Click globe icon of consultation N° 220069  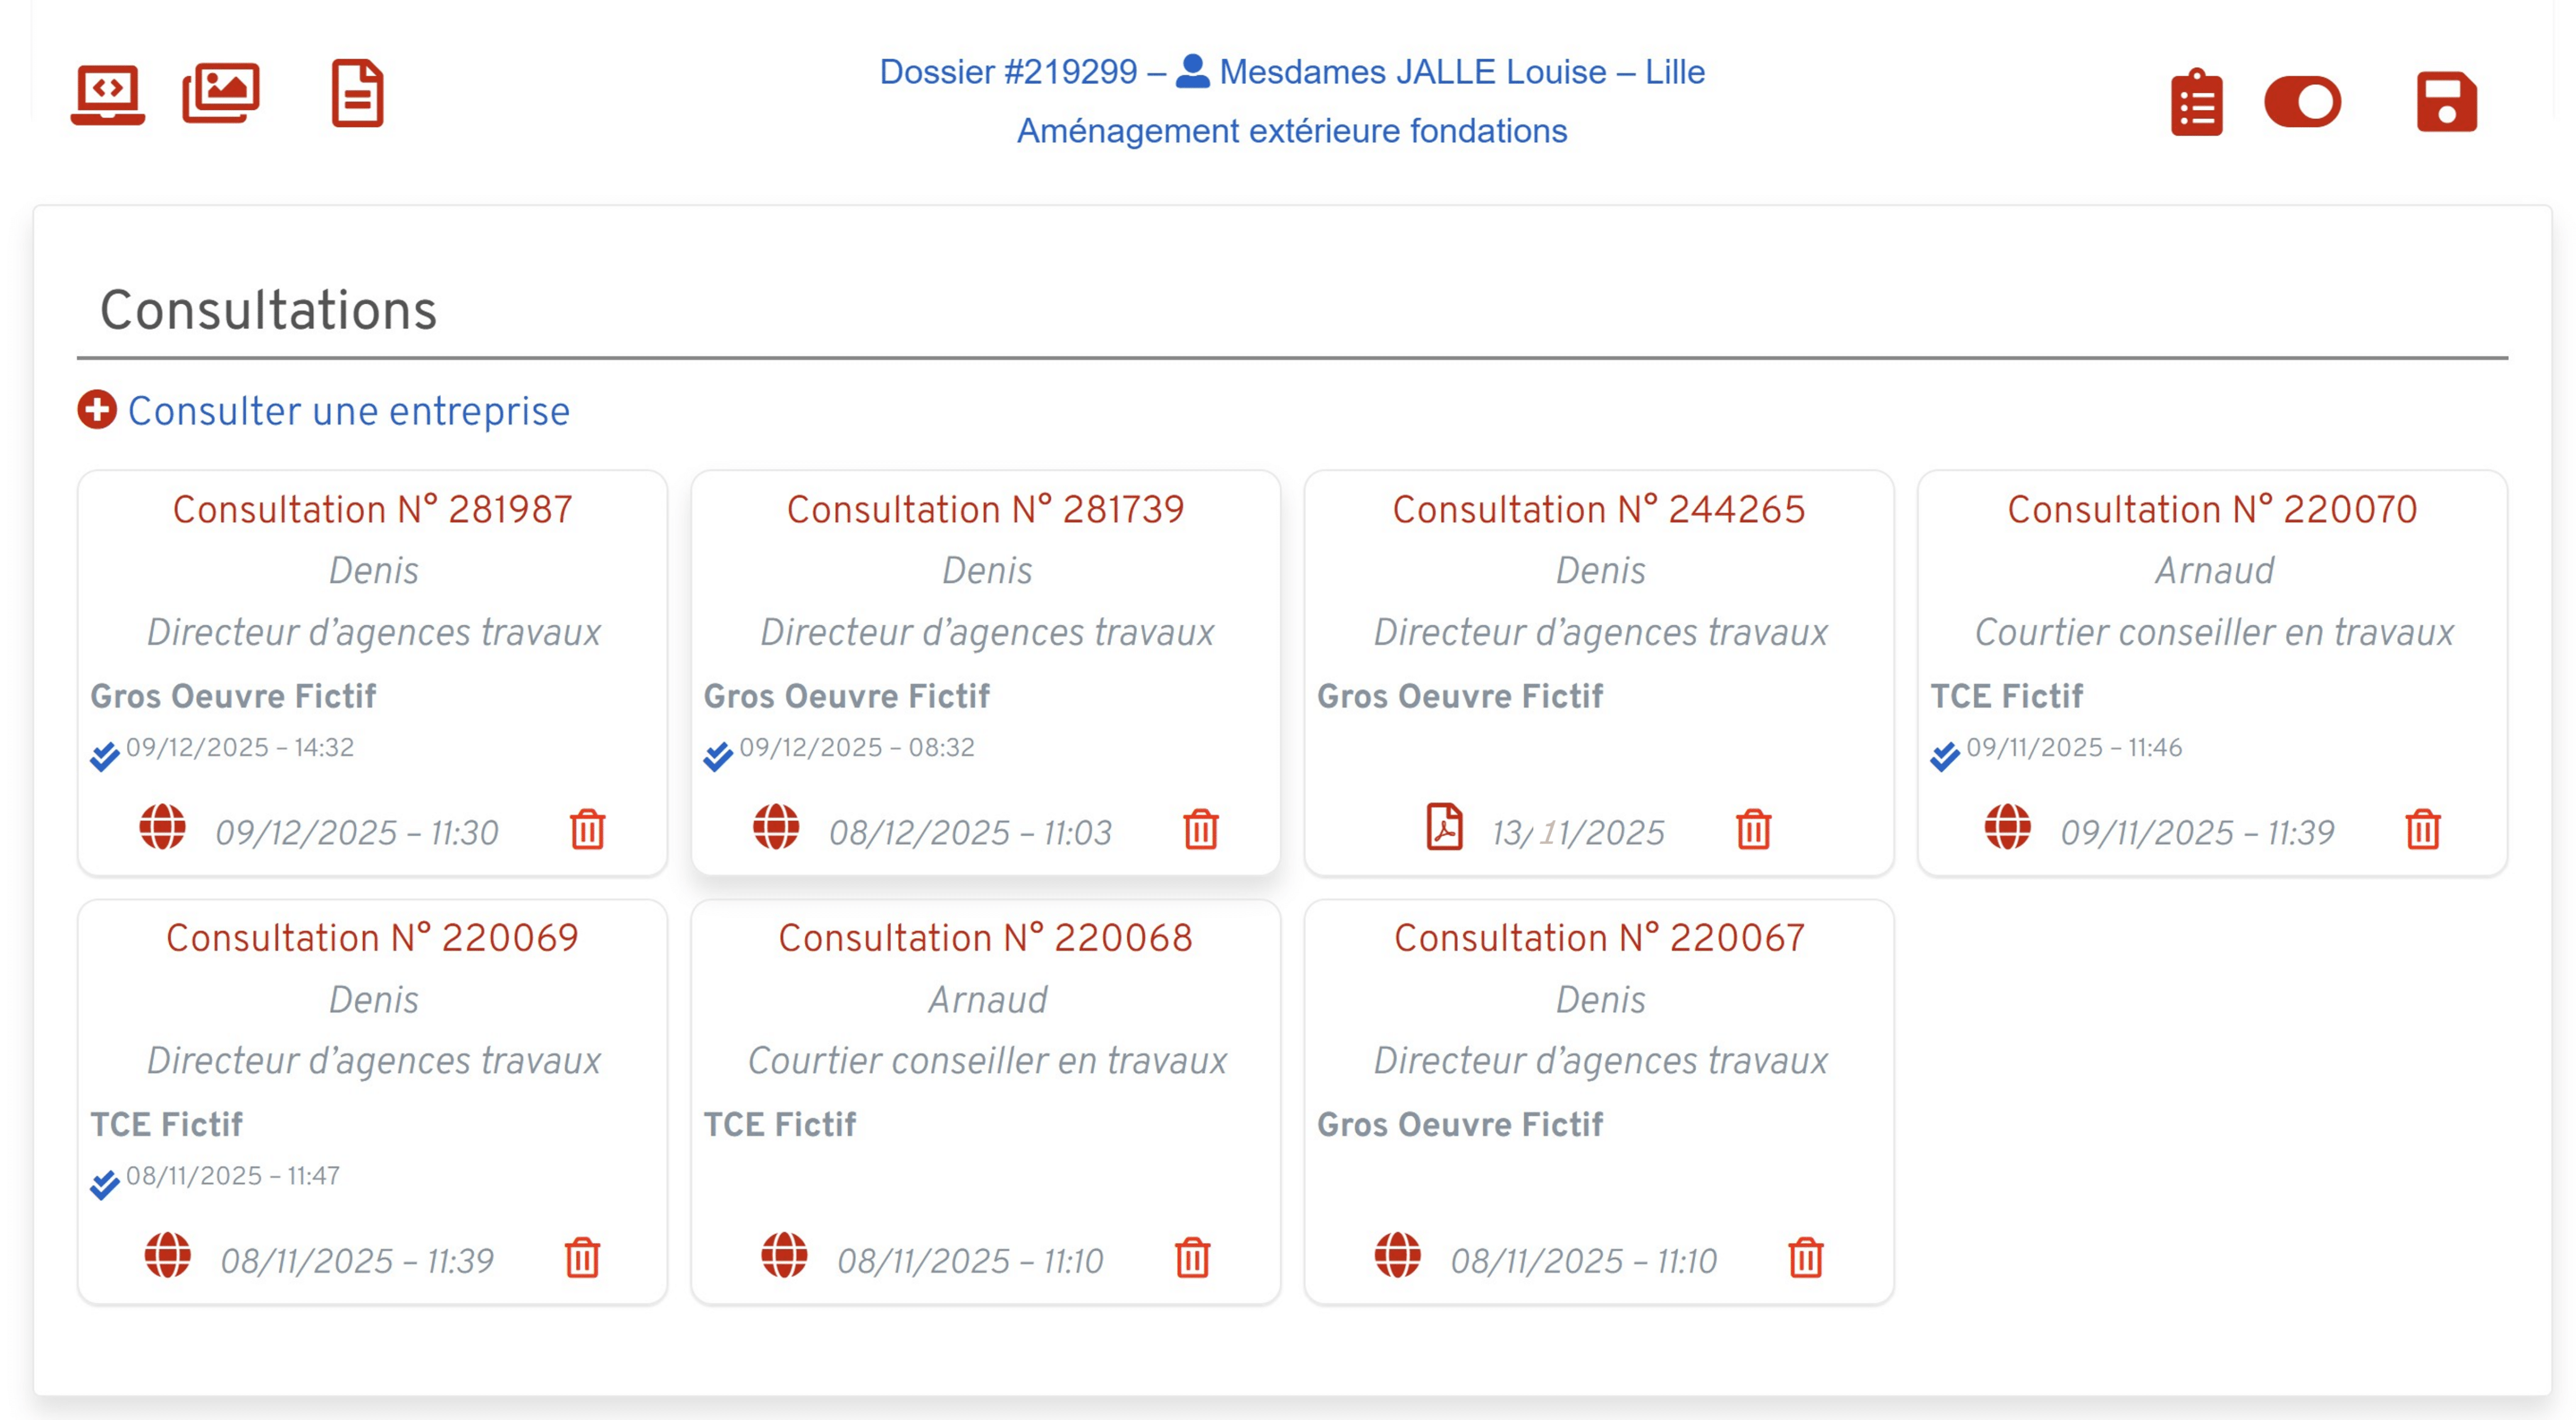[167, 1255]
